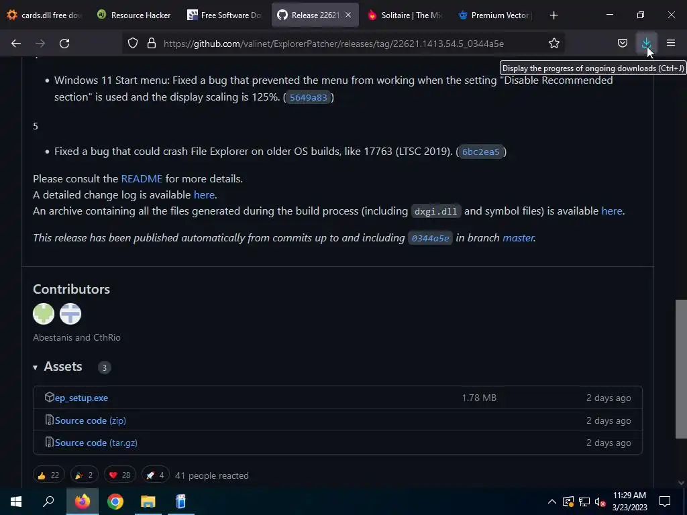Click 'Abestanis and CthRio' text
This screenshot has height=515, width=687.
point(76,337)
